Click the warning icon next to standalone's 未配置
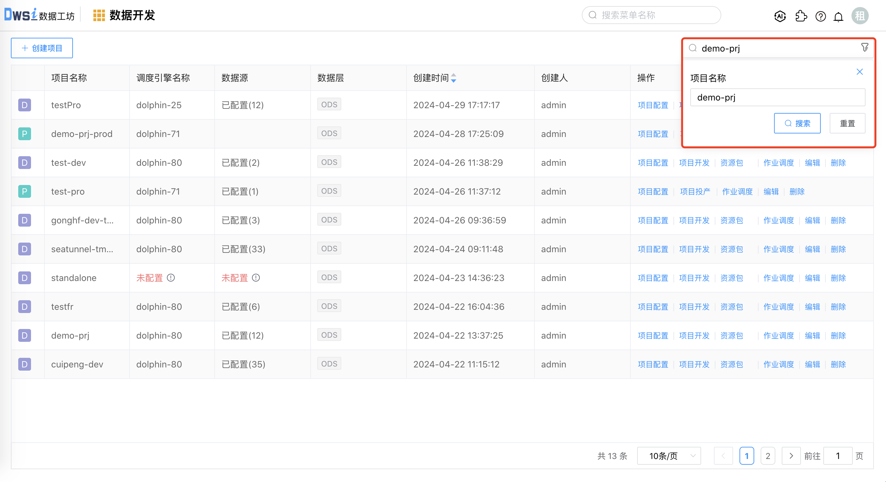This screenshot has width=886, height=482. (171, 277)
